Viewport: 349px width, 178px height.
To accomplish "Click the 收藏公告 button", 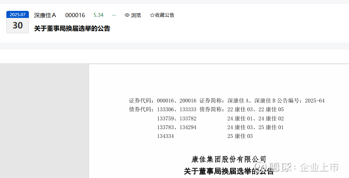I will (x=162, y=15).
